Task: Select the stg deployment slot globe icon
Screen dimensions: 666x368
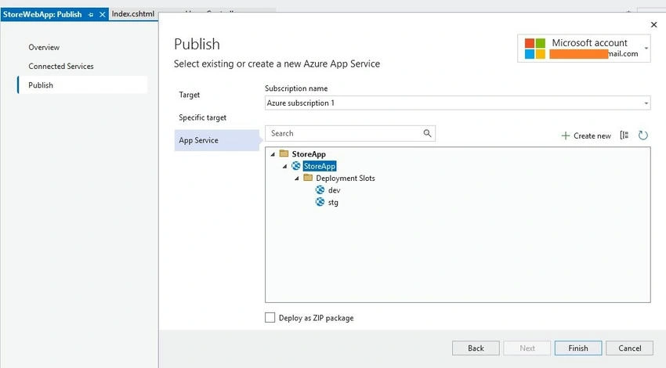Action: tap(320, 202)
